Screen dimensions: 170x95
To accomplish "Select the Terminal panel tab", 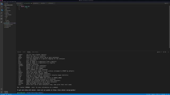I will pos(29,52).
